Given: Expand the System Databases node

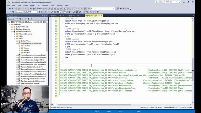Looking at the screenshot, I should pos(12,27).
